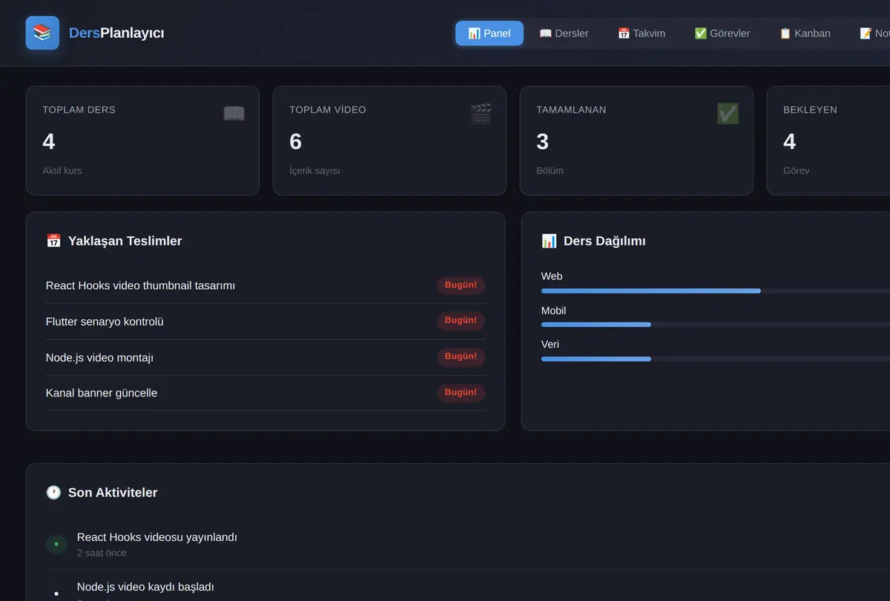Click the 'Ders Dağılımı' heading
The image size is (890, 601).
click(604, 241)
